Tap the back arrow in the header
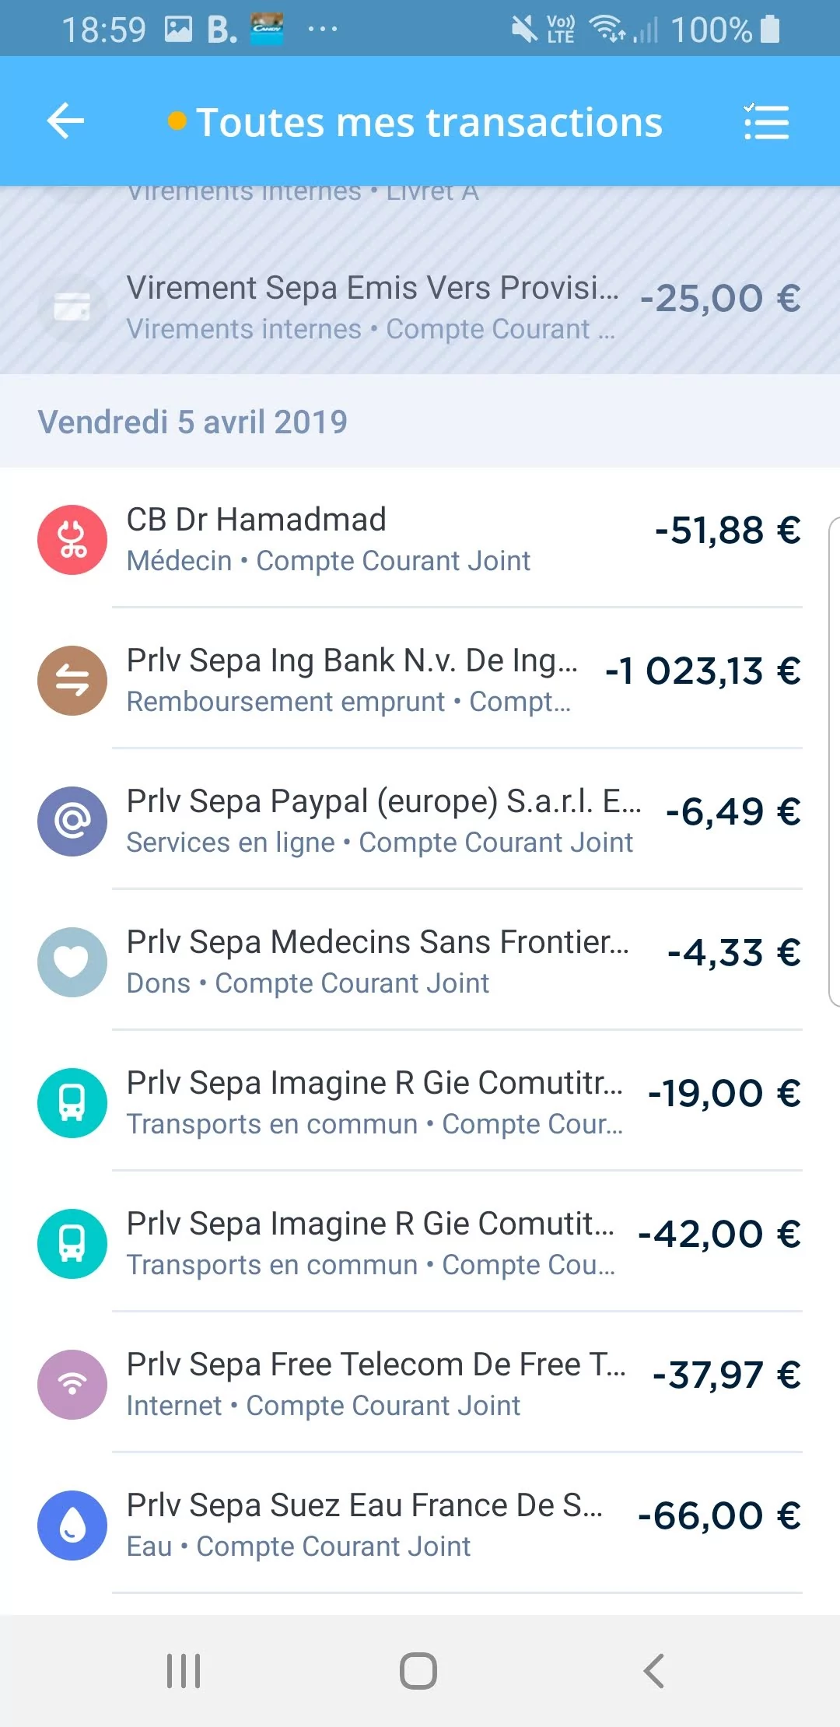The image size is (840, 1727). pyautogui.click(x=65, y=121)
